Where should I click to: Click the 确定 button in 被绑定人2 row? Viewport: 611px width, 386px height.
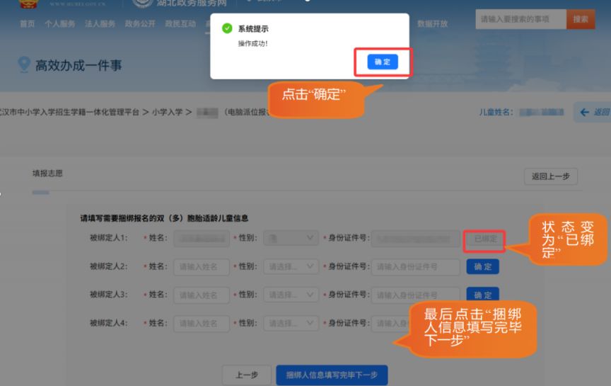tap(483, 266)
